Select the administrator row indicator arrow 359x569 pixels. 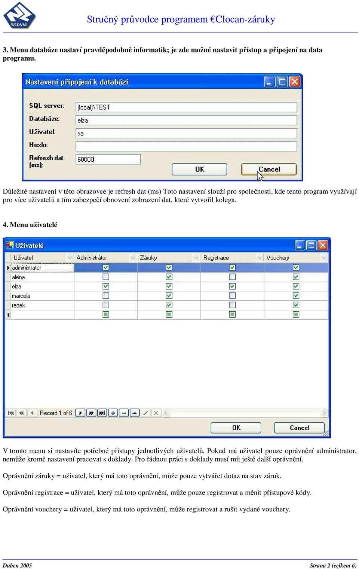coord(8,268)
